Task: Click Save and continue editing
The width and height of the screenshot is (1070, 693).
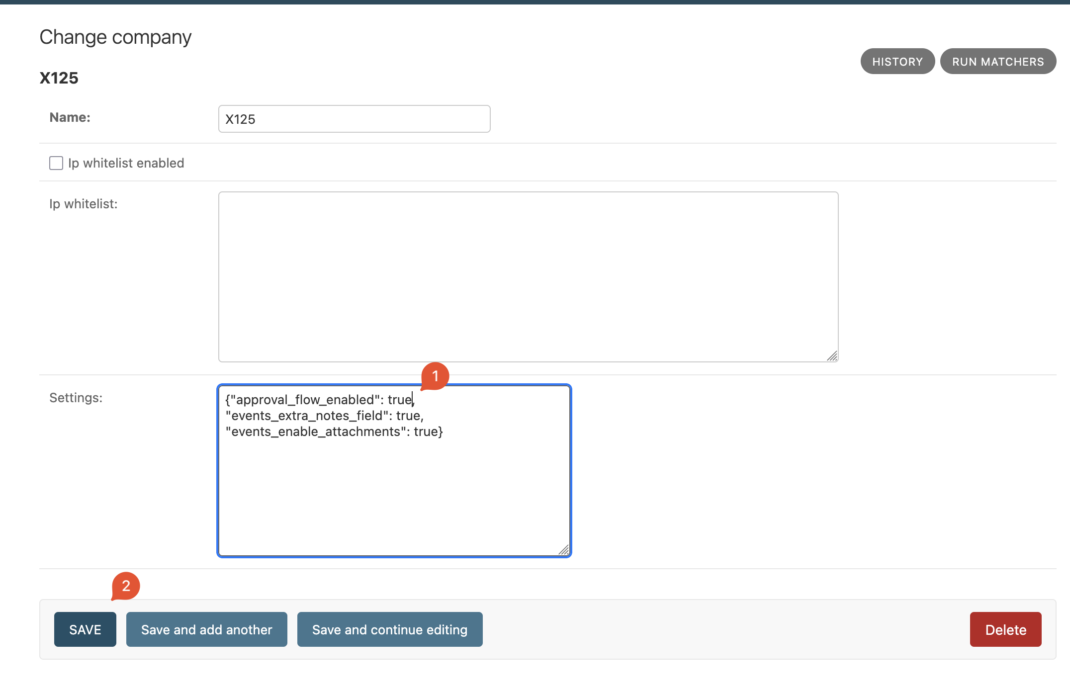Action: [389, 629]
